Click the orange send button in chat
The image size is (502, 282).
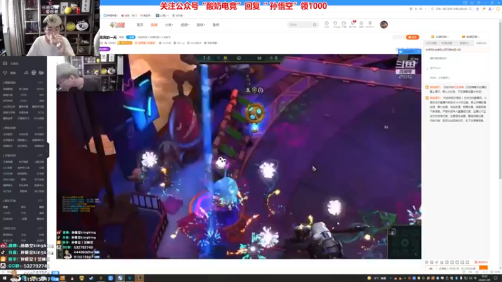tap(483, 268)
